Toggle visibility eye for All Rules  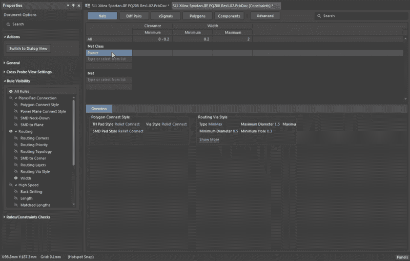[x=11, y=91]
